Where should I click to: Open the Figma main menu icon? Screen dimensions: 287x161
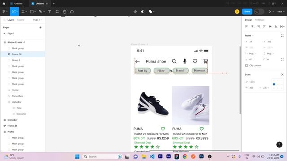point(4,12)
